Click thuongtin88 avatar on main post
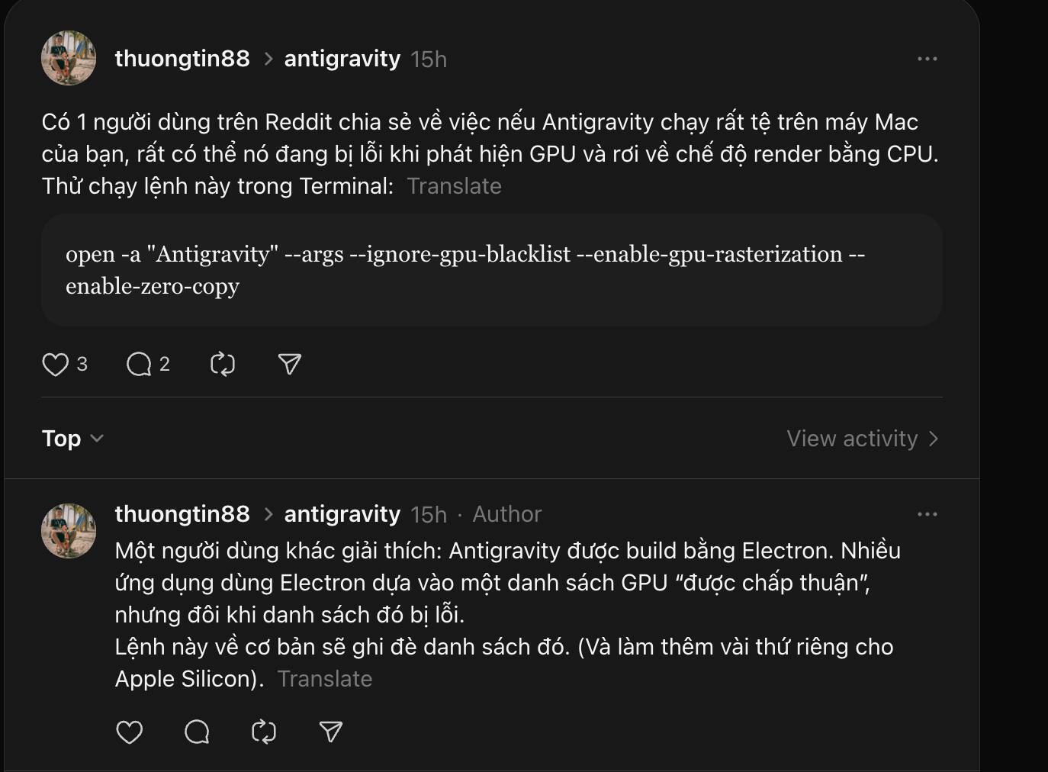The image size is (1048, 772). (69, 58)
